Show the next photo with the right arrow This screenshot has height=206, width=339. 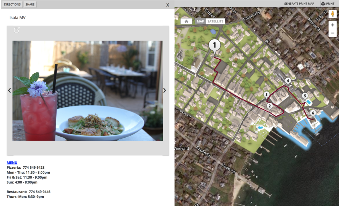pyautogui.click(x=165, y=90)
